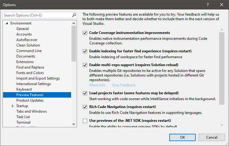Open Terminal settings page
This screenshot has height=146, width=229.
tap(23, 123)
